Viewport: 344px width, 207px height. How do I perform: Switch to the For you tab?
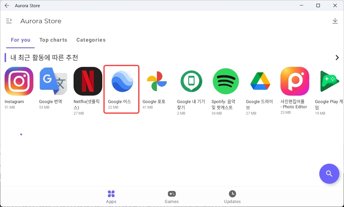21,40
